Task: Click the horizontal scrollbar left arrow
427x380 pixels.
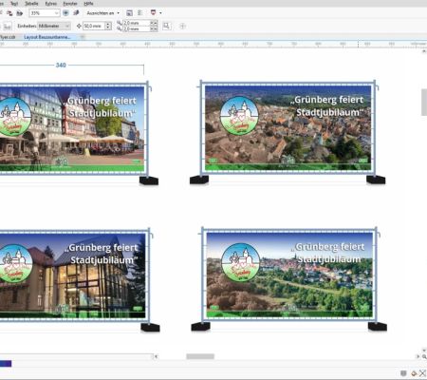Action: [156, 356]
